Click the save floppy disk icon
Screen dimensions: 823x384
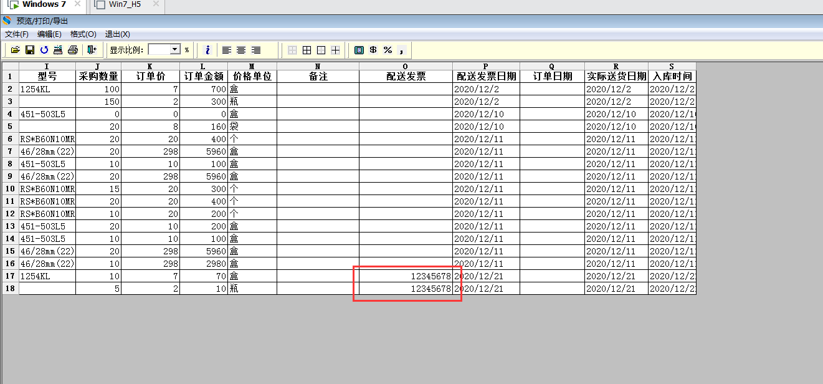coord(30,50)
